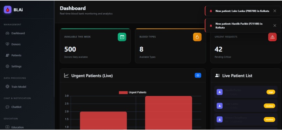
Task: Click the BLAi blood drop logo
Action: pyautogui.click(x=8, y=10)
